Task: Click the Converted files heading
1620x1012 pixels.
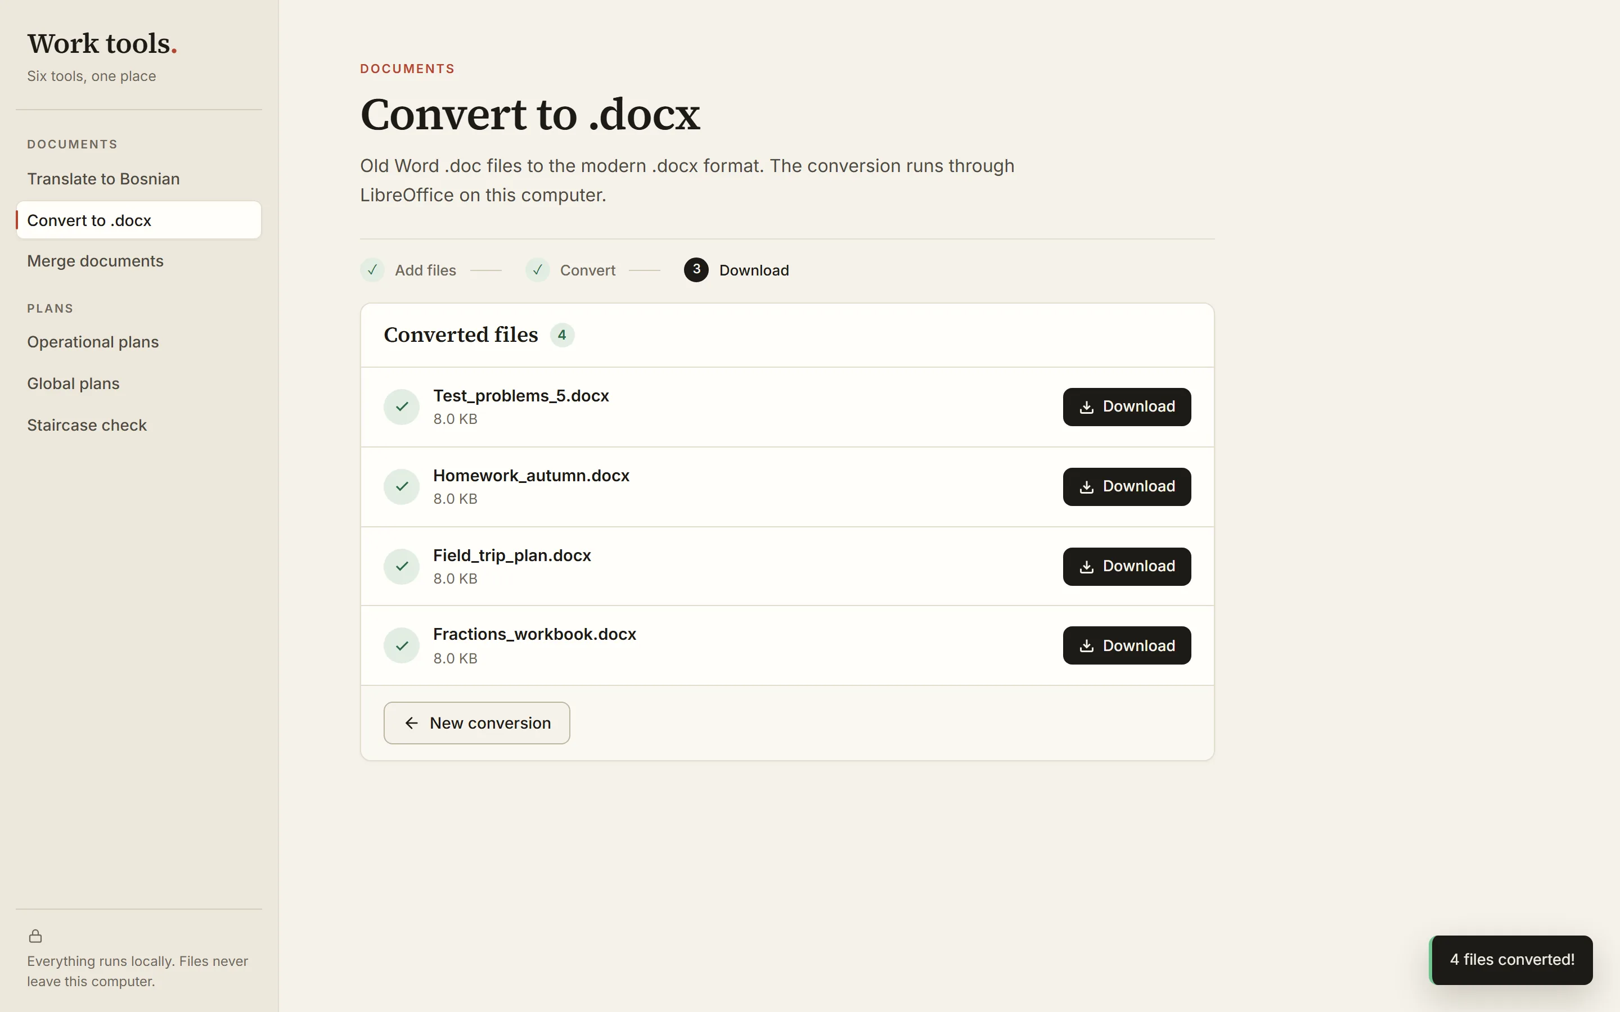Action: point(461,335)
